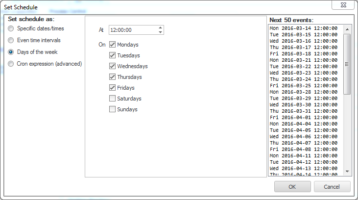Uncheck Thursdays in day list
The height and width of the screenshot is (200, 358).
[x=112, y=77]
